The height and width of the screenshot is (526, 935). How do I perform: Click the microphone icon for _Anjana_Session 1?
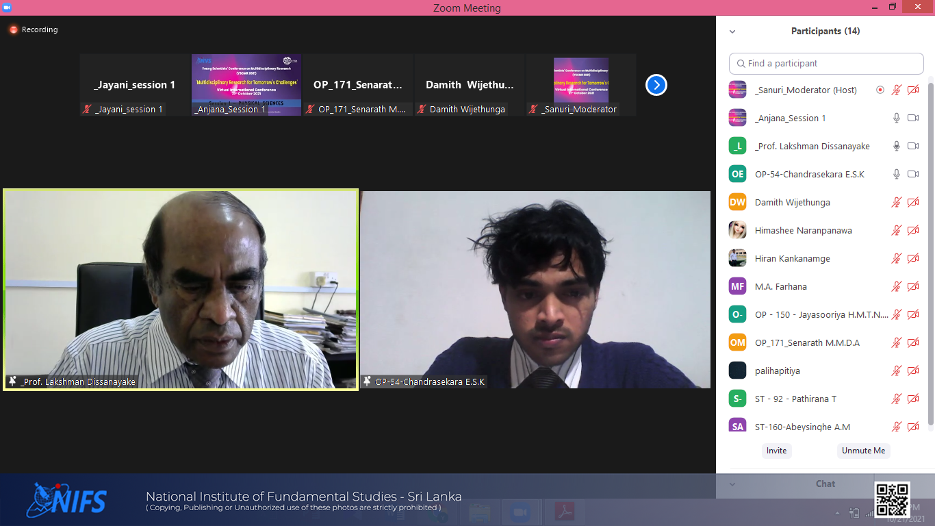click(x=896, y=118)
